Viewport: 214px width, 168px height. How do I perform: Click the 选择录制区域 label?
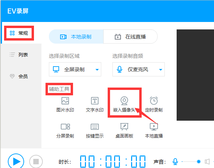click(x=64, y=56)
